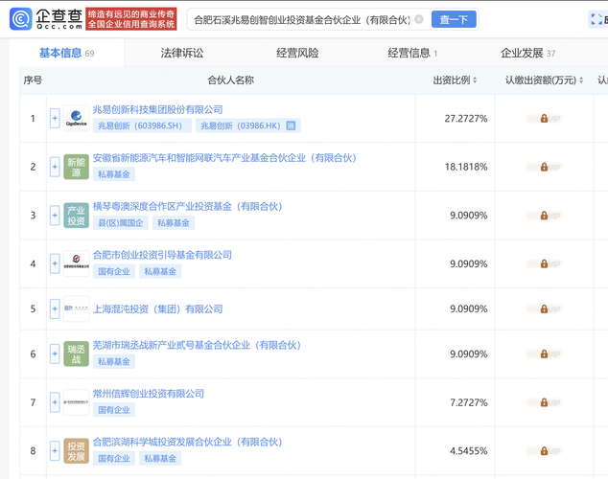Click VIP lock icon in row 8
The height and width of the screenshot is (479, 608).
pos(544,451)
